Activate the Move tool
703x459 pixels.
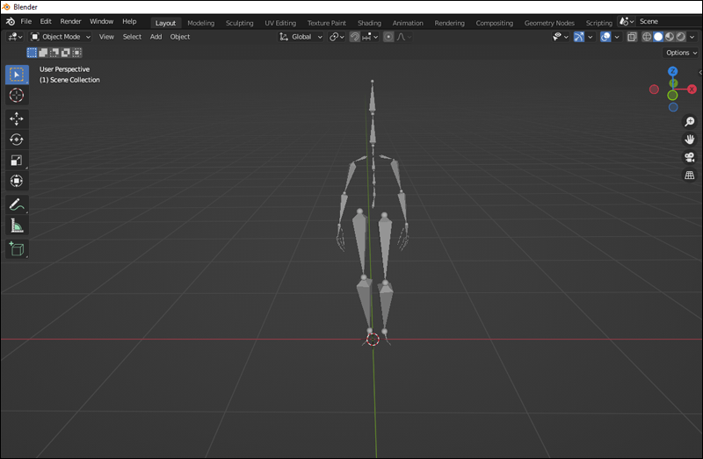(17, 118)
